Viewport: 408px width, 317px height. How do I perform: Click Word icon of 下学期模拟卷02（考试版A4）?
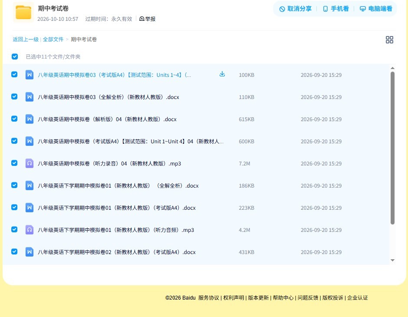pos(30,252)
